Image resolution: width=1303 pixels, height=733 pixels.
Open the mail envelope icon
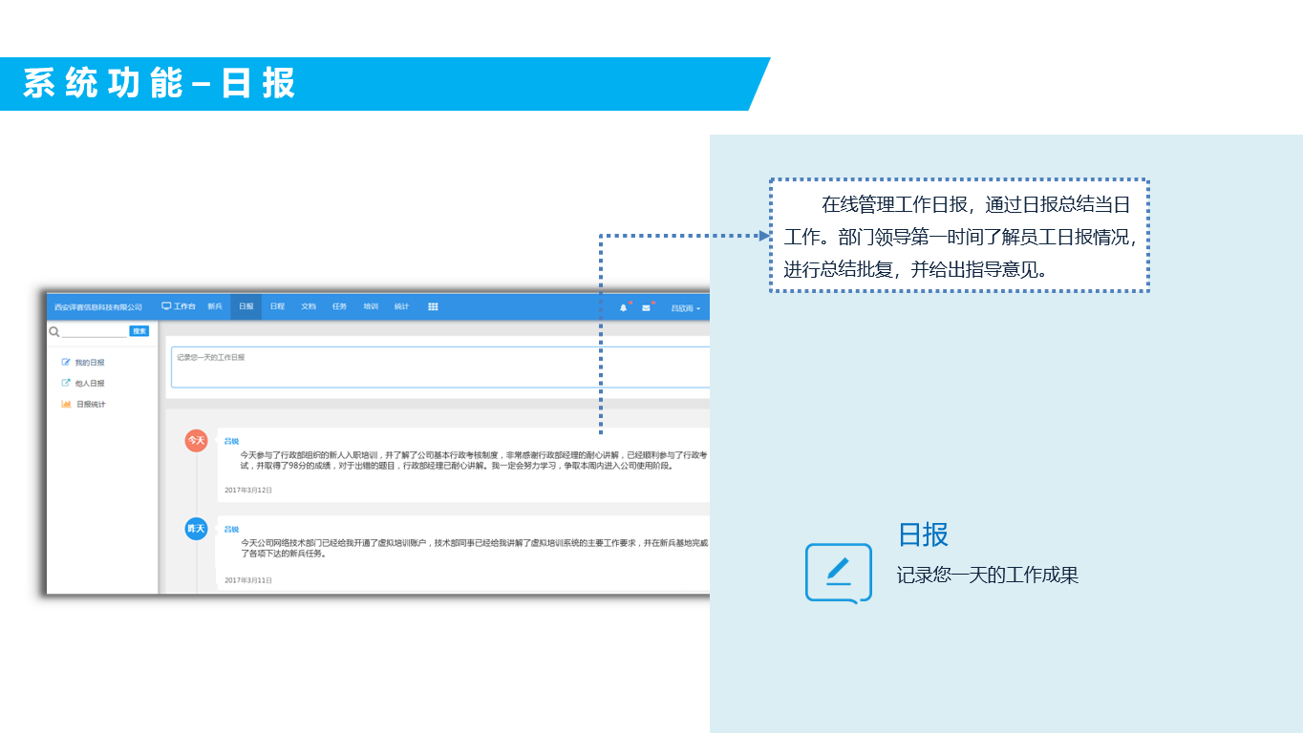[x=646, y=307]
